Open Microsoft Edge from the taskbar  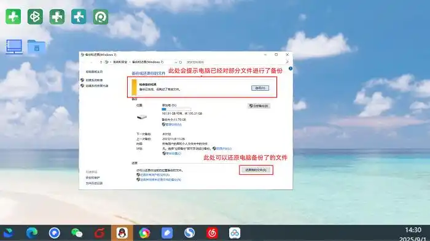[32, 233]
